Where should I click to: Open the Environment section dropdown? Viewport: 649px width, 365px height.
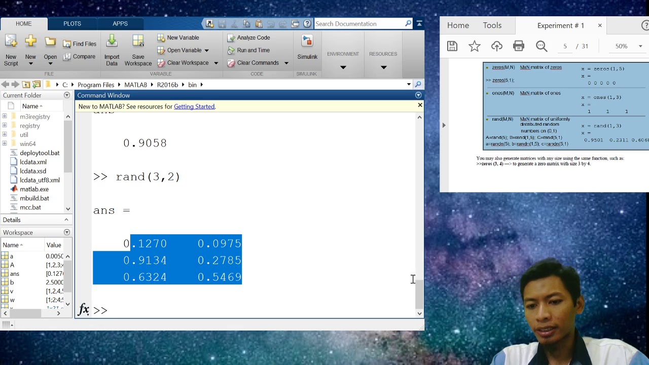pos(343,67)
